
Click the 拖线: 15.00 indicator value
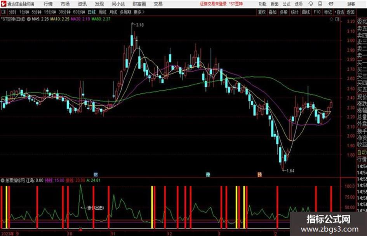[x=54, y=180]
